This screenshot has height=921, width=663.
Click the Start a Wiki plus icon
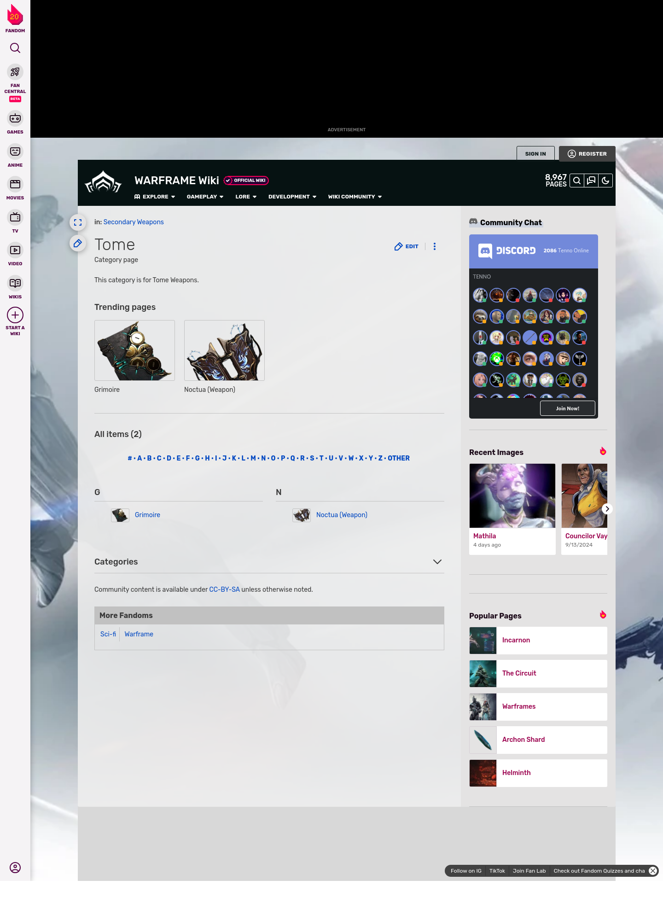(x=15, y=315)
